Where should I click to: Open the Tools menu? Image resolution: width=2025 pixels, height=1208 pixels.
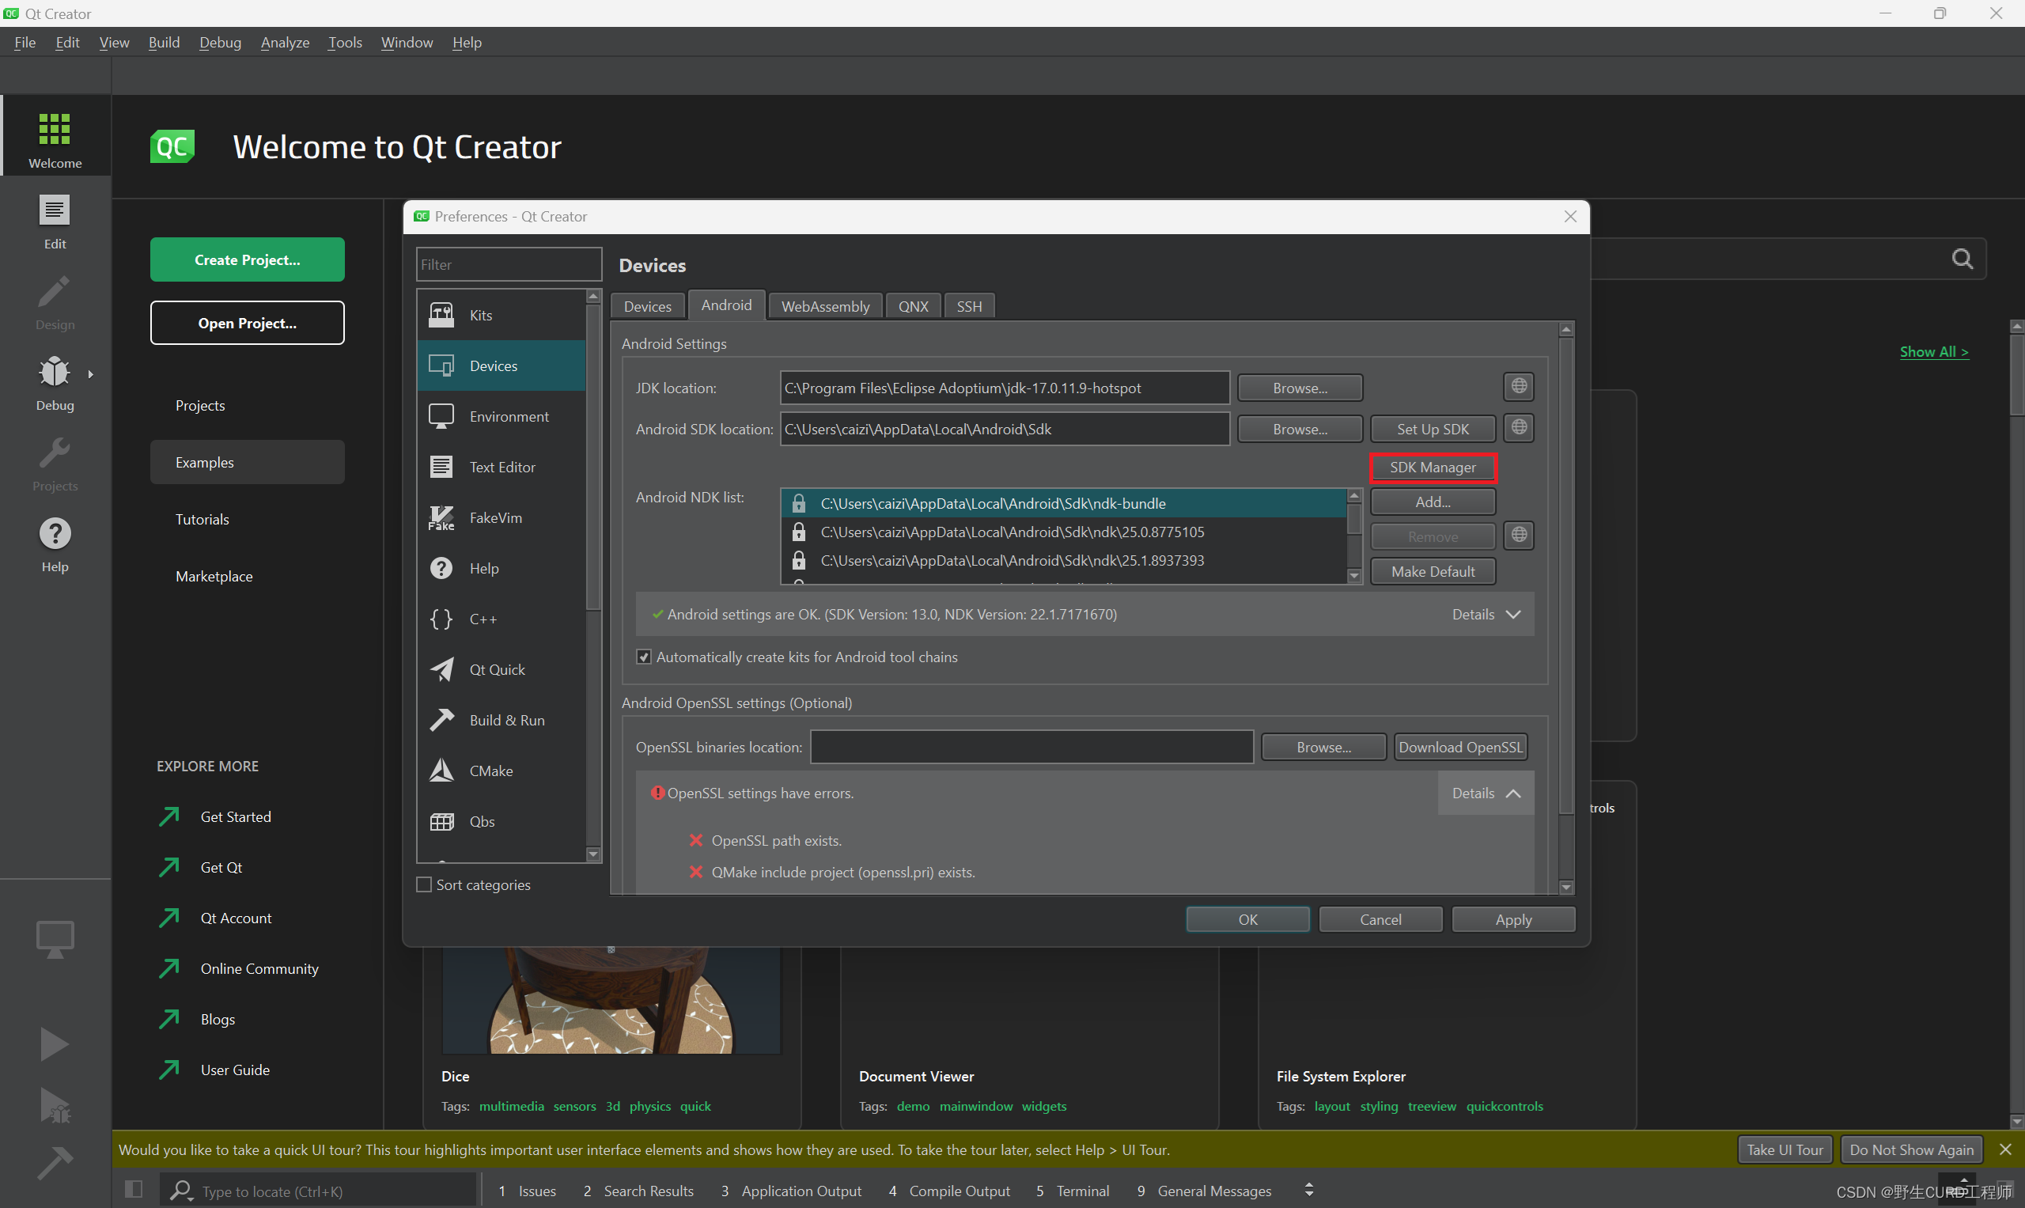tap(345, 43)
